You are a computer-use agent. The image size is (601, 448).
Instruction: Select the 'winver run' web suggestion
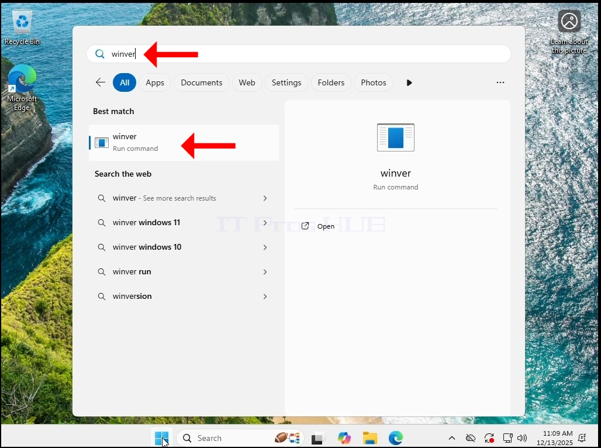coord(184,271)
